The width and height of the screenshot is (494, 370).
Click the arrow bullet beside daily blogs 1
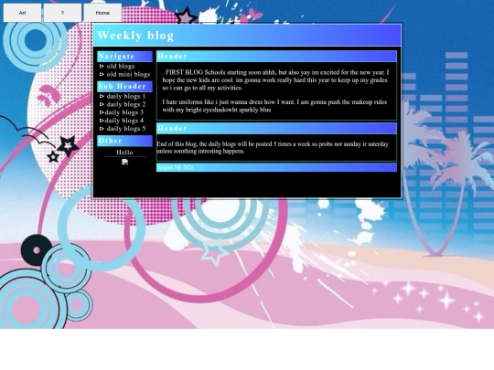point(102,97)
